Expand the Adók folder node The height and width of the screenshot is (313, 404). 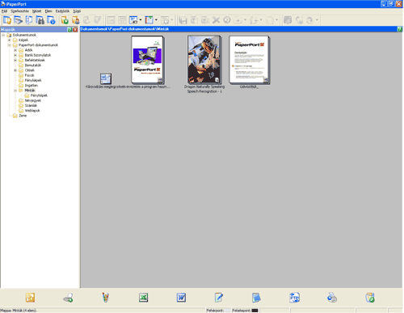15,50
